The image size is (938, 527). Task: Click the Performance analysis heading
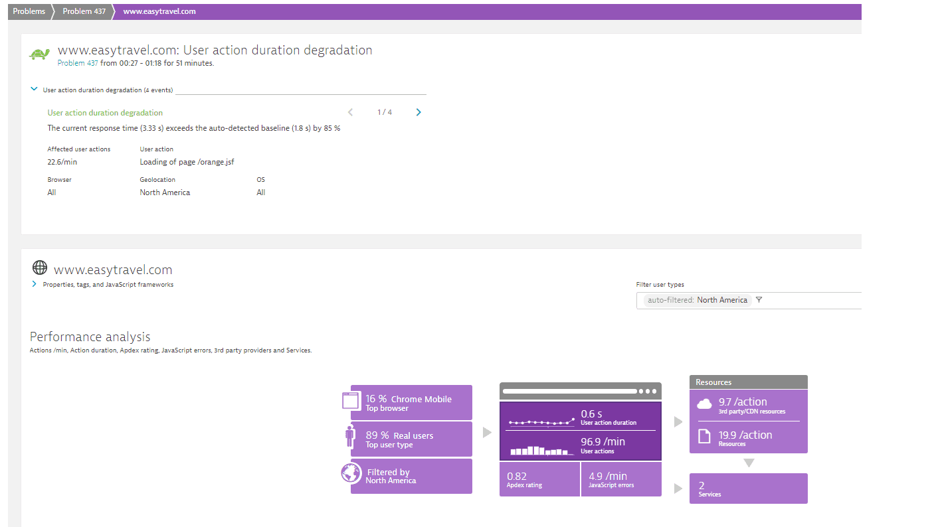pos(90,337)
